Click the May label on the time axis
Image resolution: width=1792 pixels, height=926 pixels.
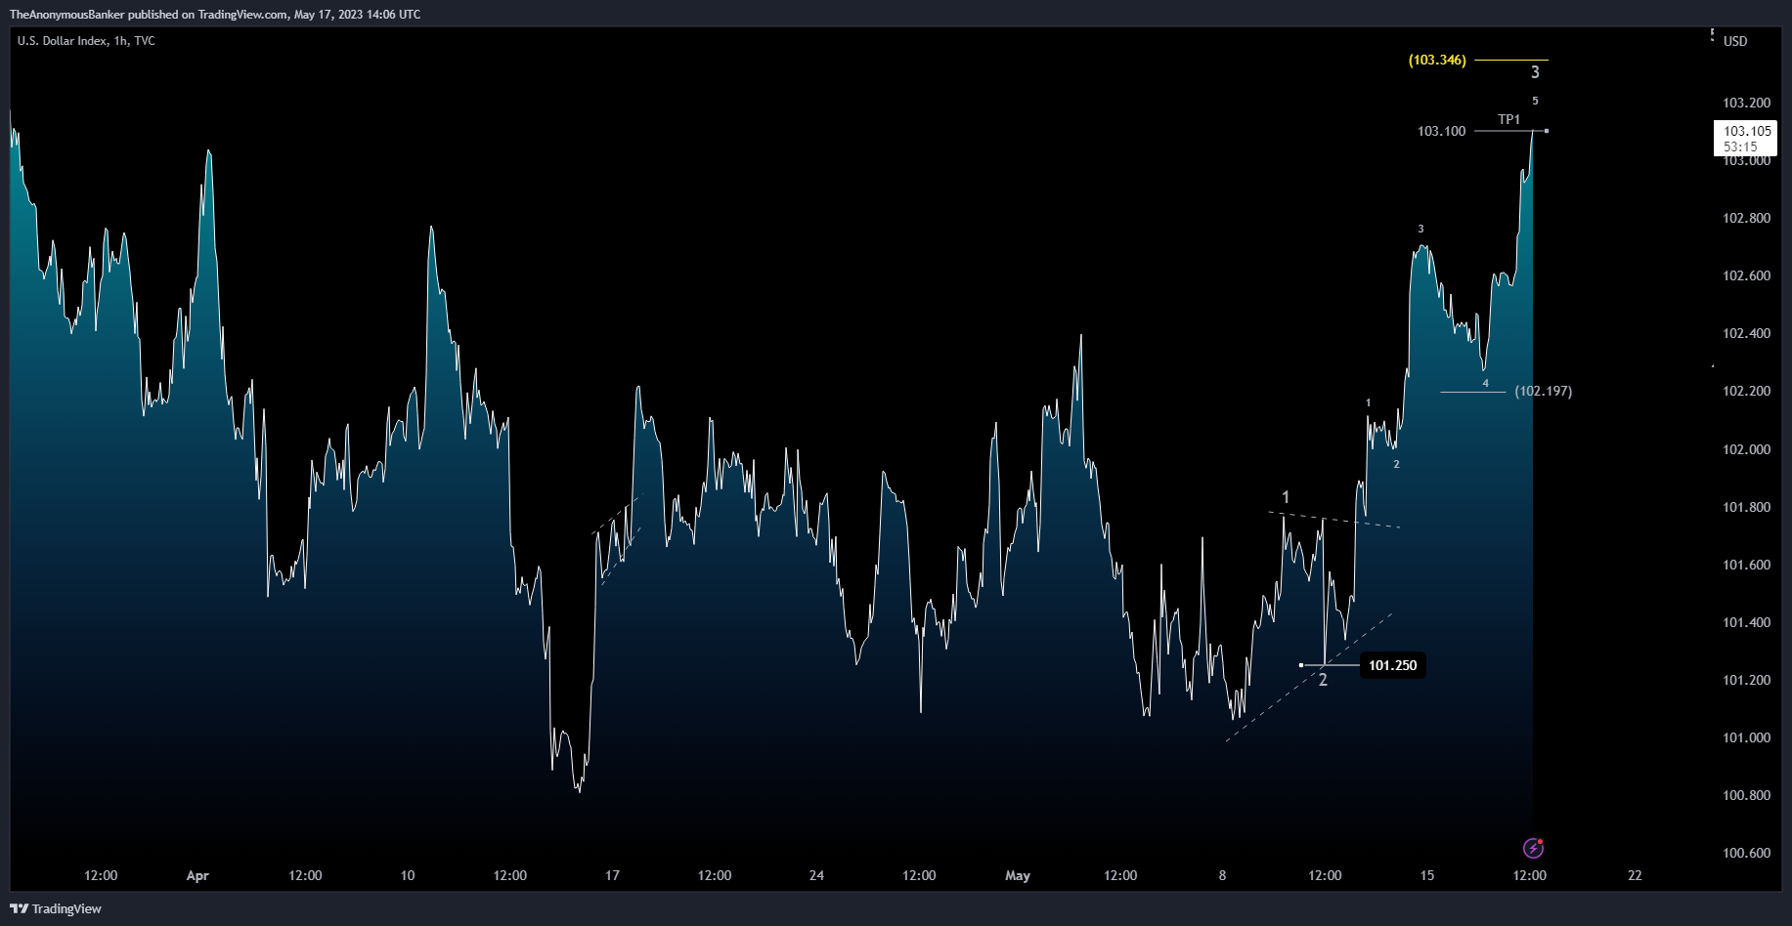[x=1018, y=875]
